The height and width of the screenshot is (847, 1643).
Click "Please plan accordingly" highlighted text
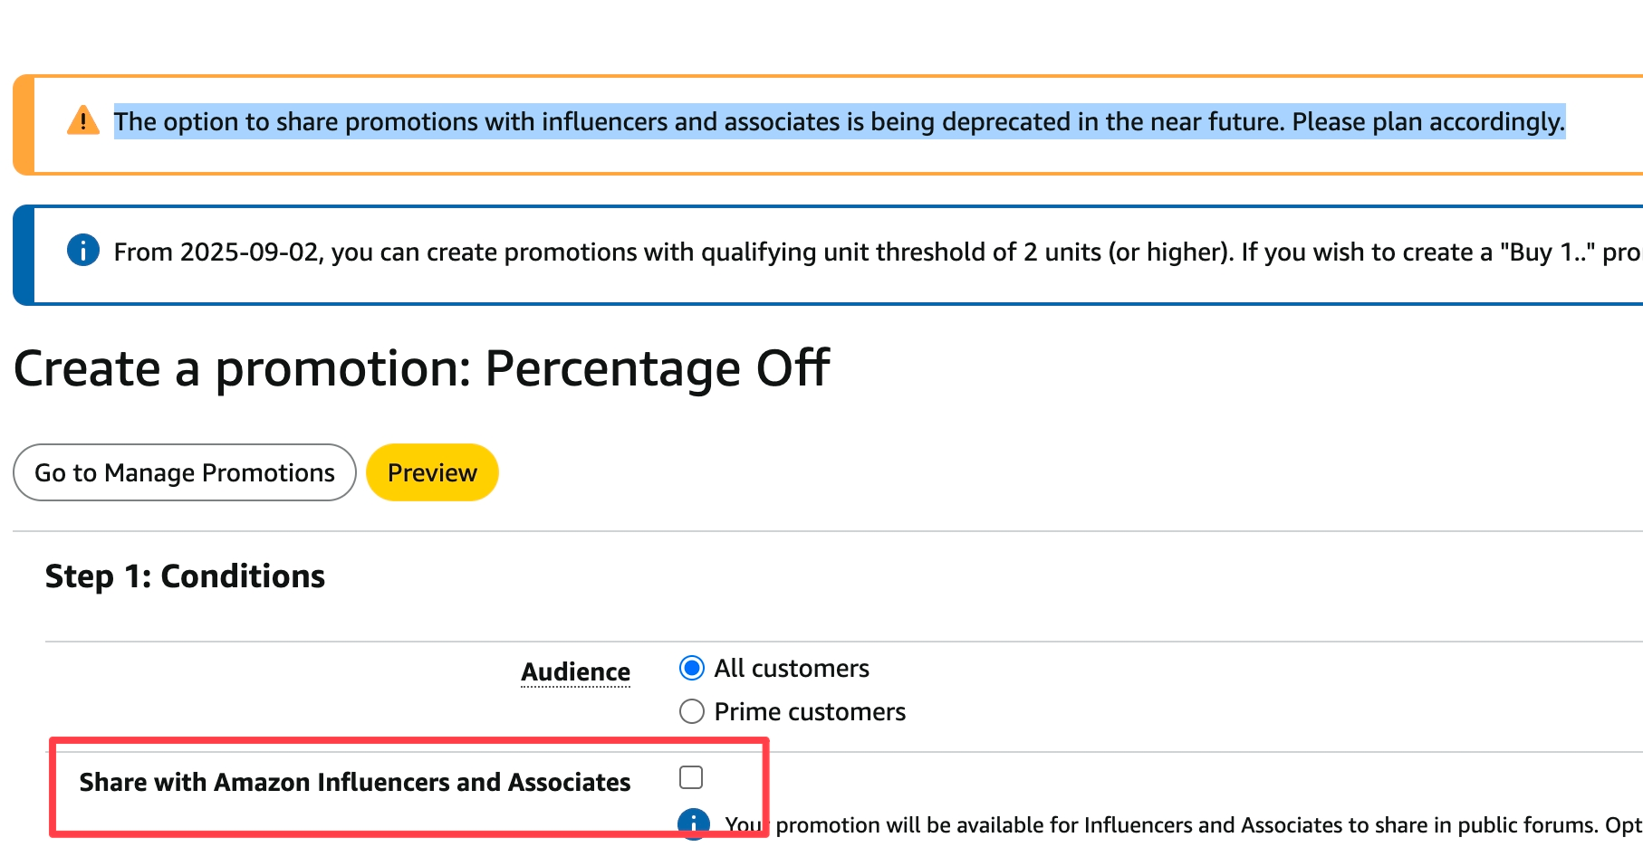[x=1428, y=121]
